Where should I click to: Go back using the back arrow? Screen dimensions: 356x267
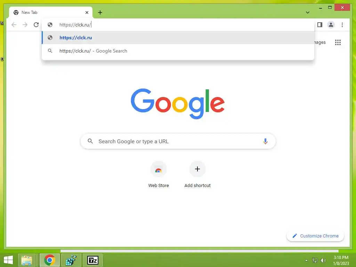pos(14,25)
